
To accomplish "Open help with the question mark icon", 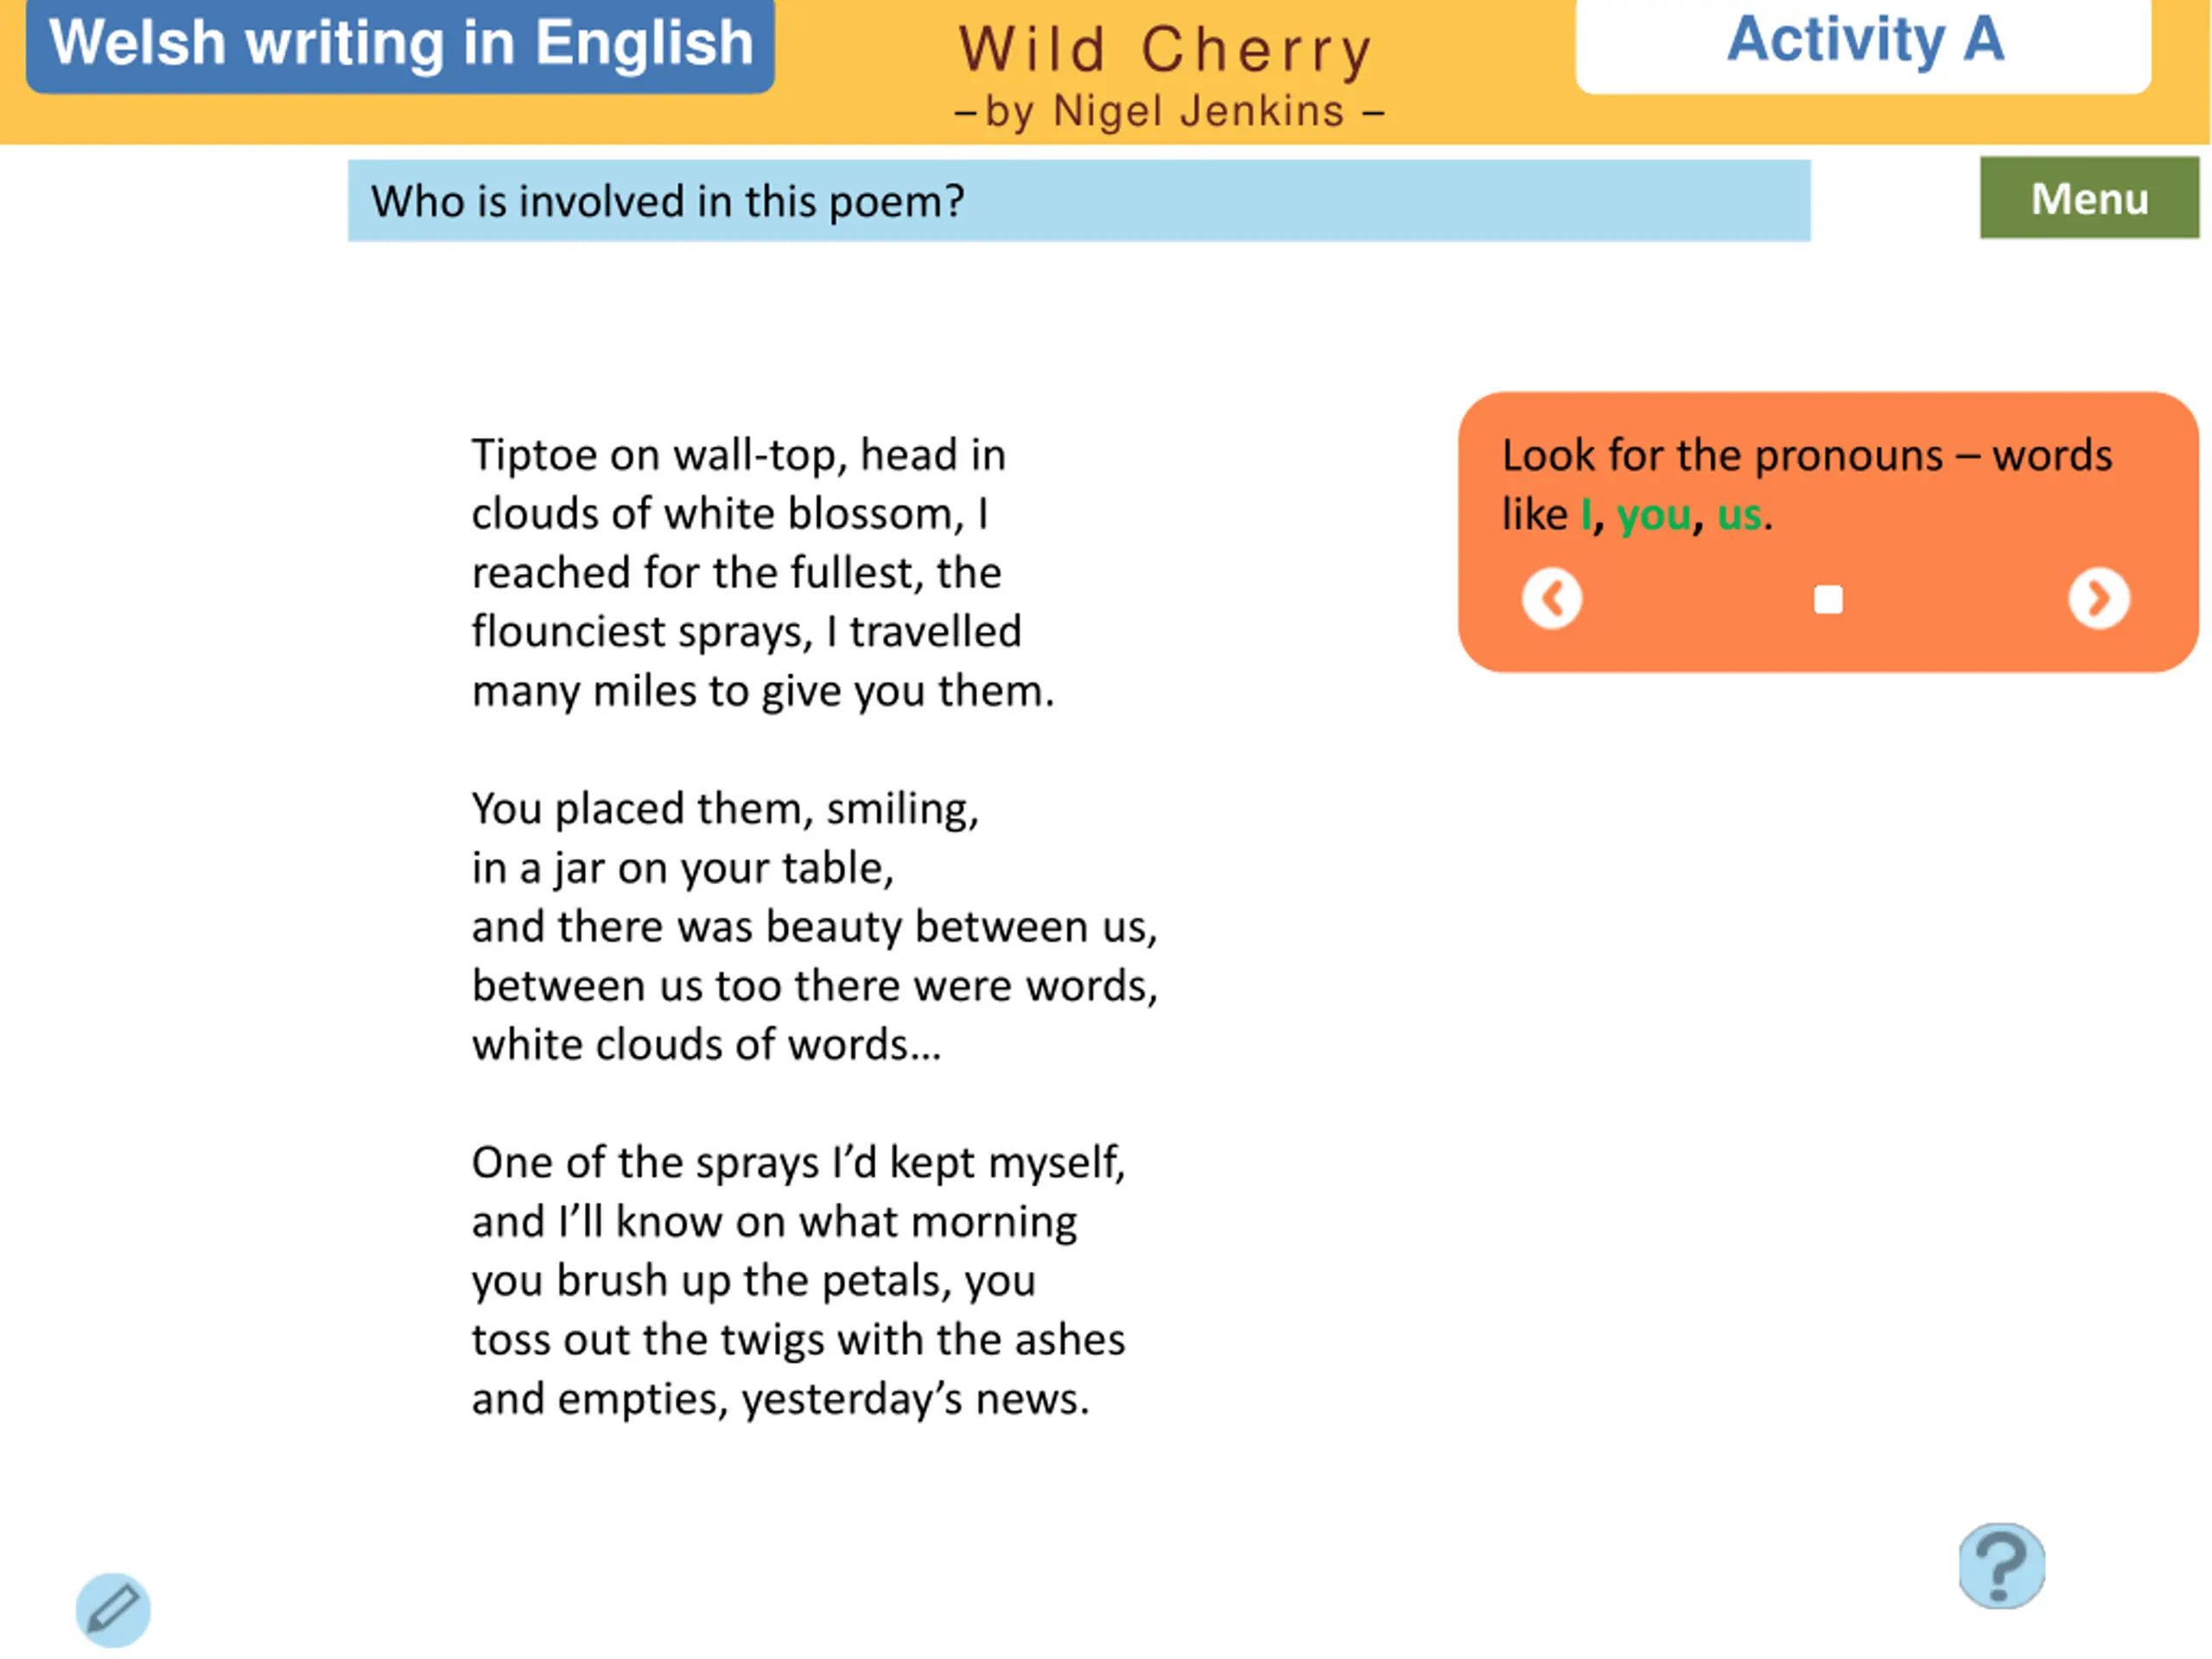I will coord(2002,1566).
